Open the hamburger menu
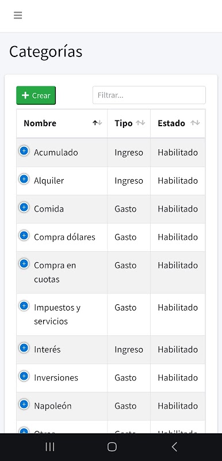The height and width of the screenshot is (461, 222). pyautogui.click(x=18, y=16)
